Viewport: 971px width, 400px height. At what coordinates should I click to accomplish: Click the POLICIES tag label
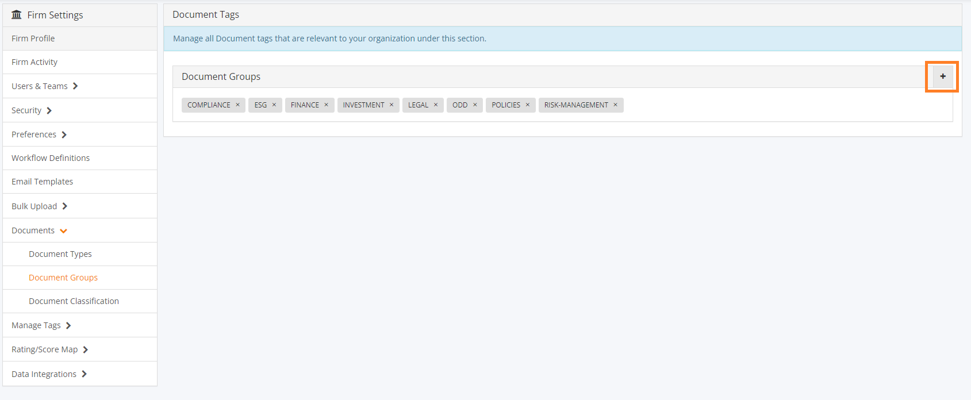(x=506, y=105)
